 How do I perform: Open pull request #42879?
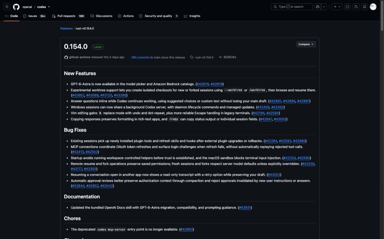tap(203, 84)
